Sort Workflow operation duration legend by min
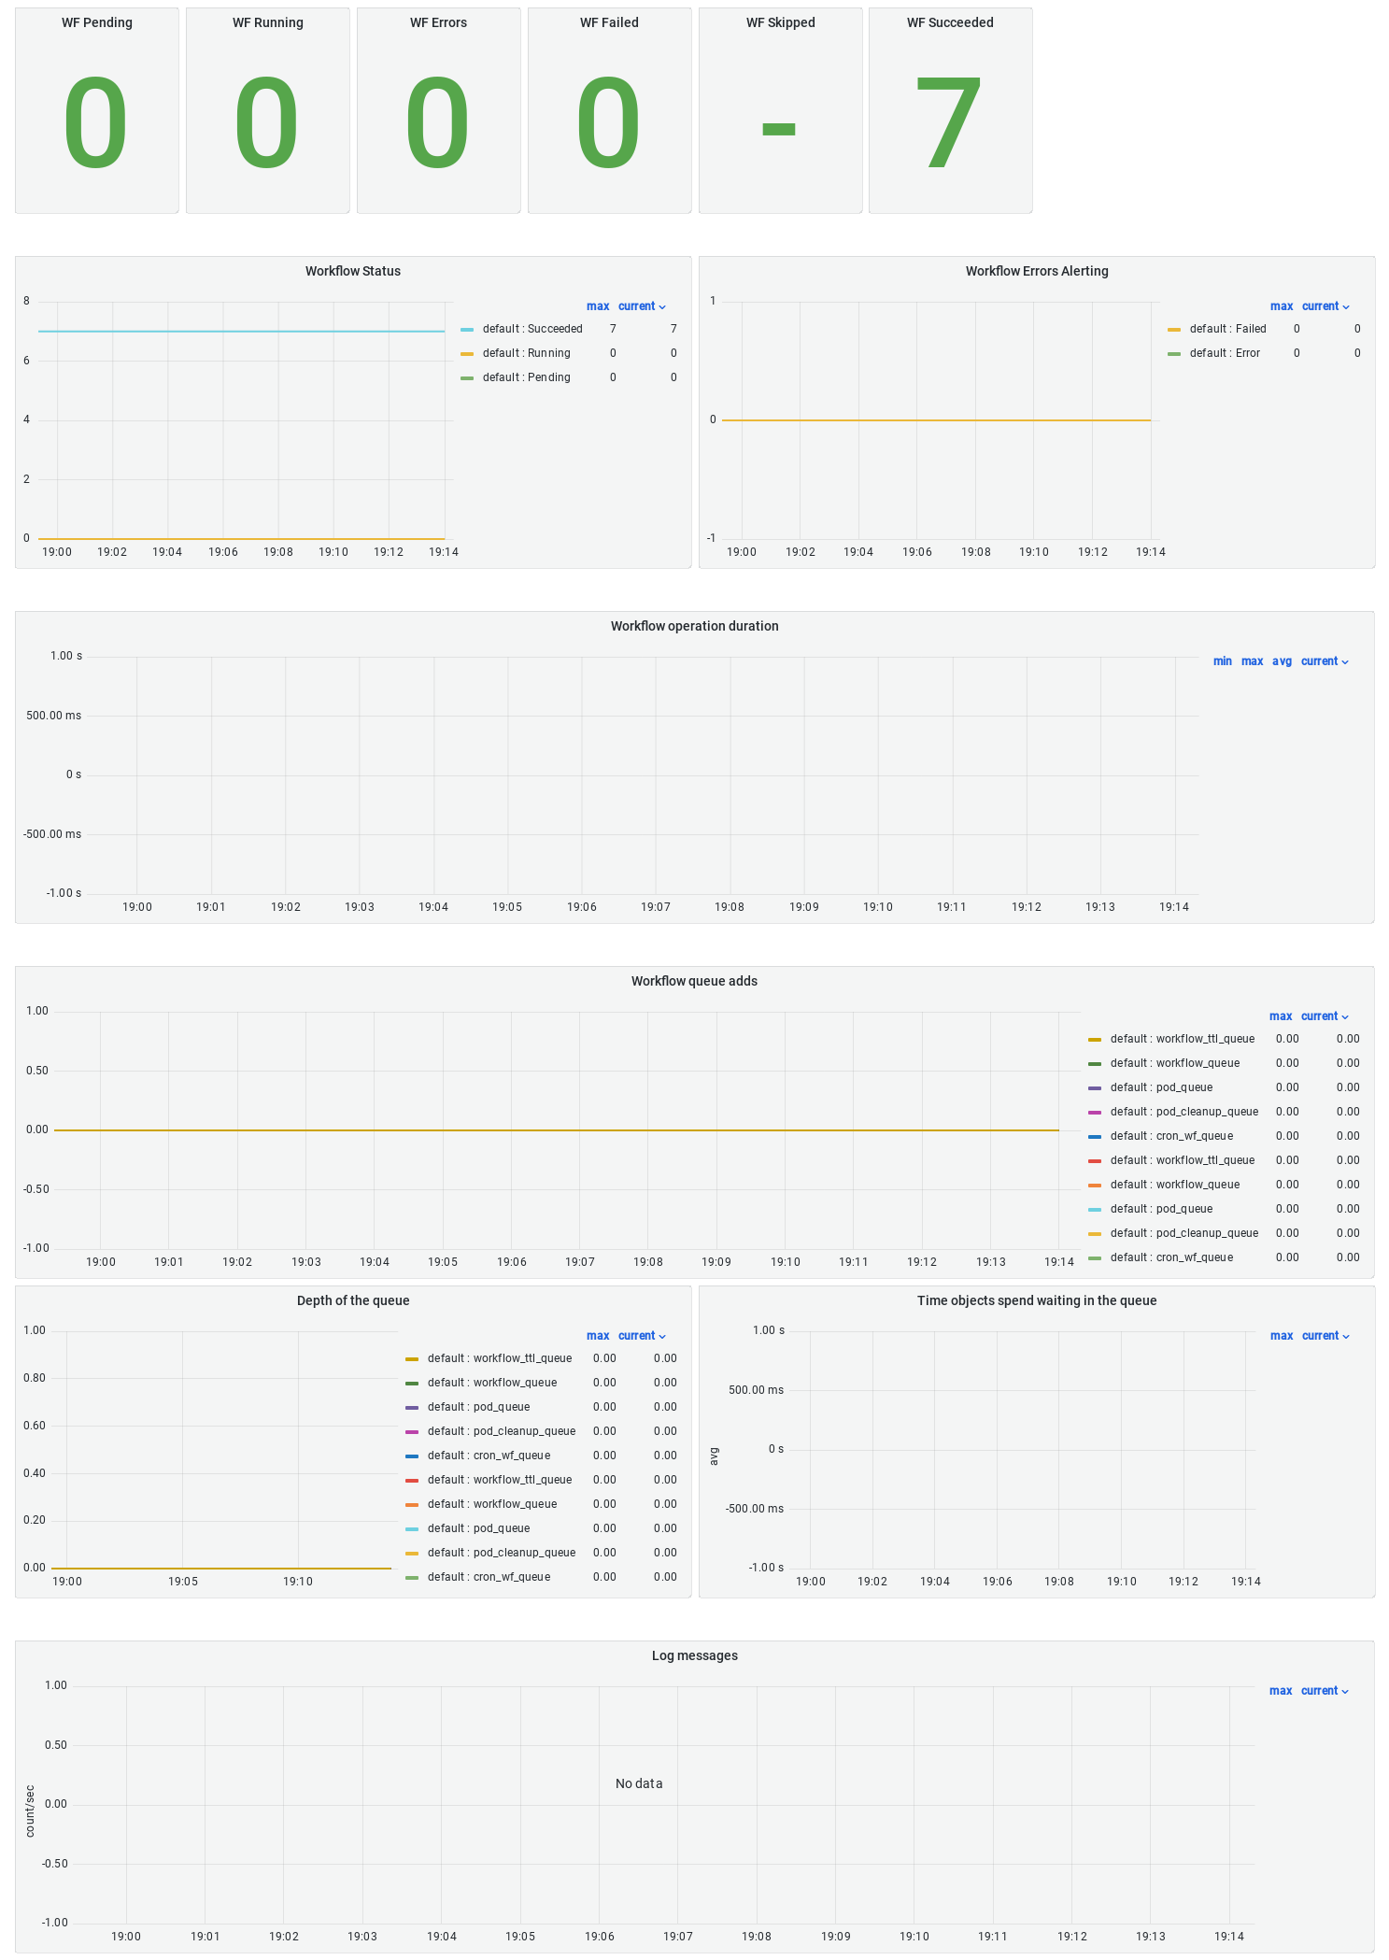 click(1223, 661)
